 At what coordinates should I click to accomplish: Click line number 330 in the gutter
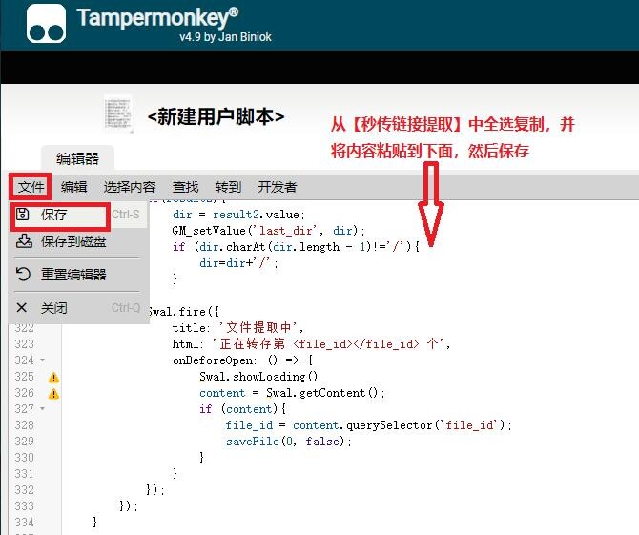(x=24, y=458)
